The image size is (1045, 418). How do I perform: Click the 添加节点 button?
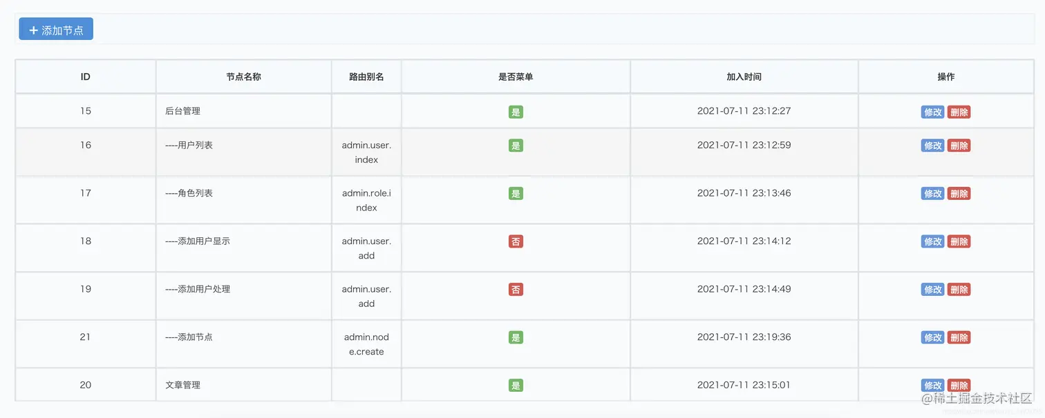[56, 29]
